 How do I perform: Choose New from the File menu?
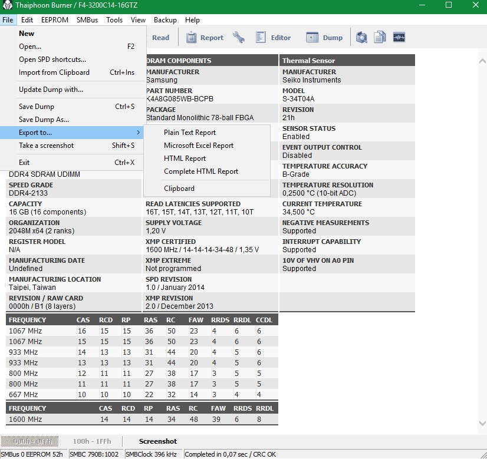pos(72,34)
